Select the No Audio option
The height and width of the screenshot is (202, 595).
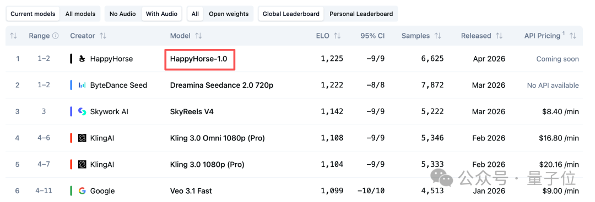[x=122, y=14]
